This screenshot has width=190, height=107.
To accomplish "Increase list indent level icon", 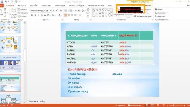I will click(79, 11).
